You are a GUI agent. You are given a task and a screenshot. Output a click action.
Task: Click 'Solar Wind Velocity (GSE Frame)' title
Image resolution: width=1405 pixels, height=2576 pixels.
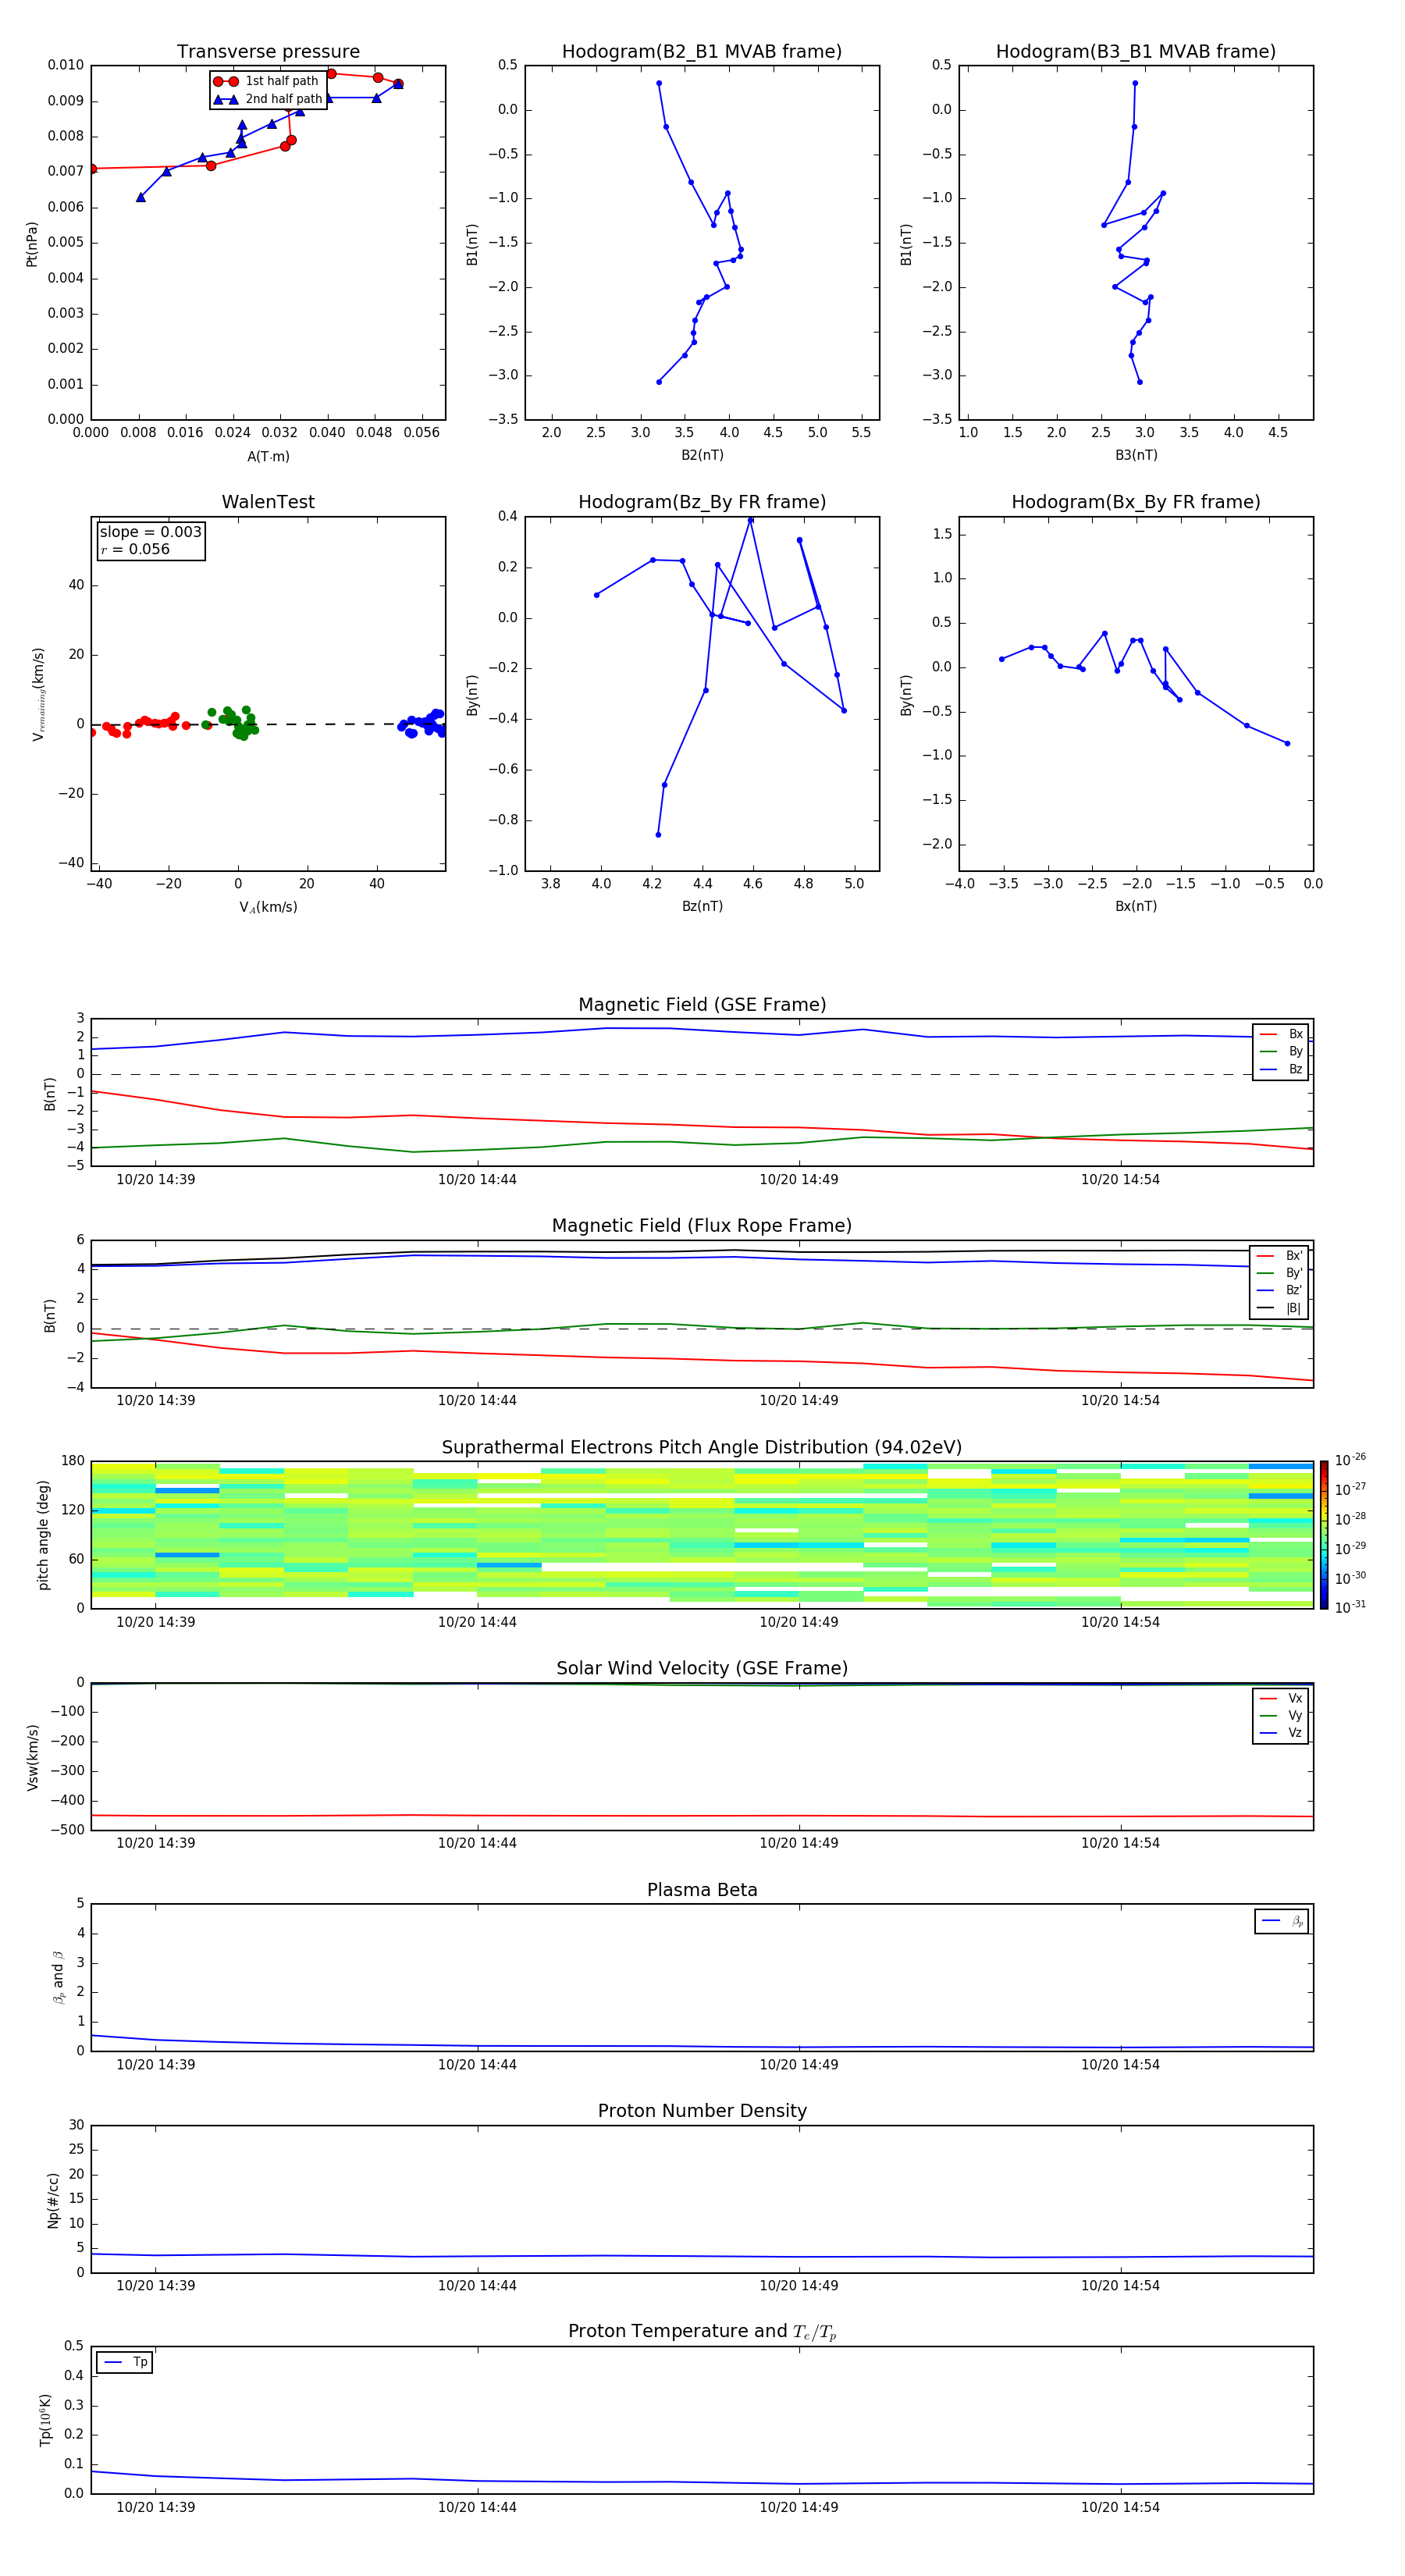coord(702,1668)
